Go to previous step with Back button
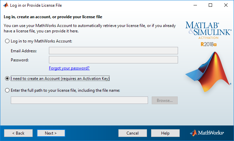This screenshot has height=141, width=234. pos(18,133)
